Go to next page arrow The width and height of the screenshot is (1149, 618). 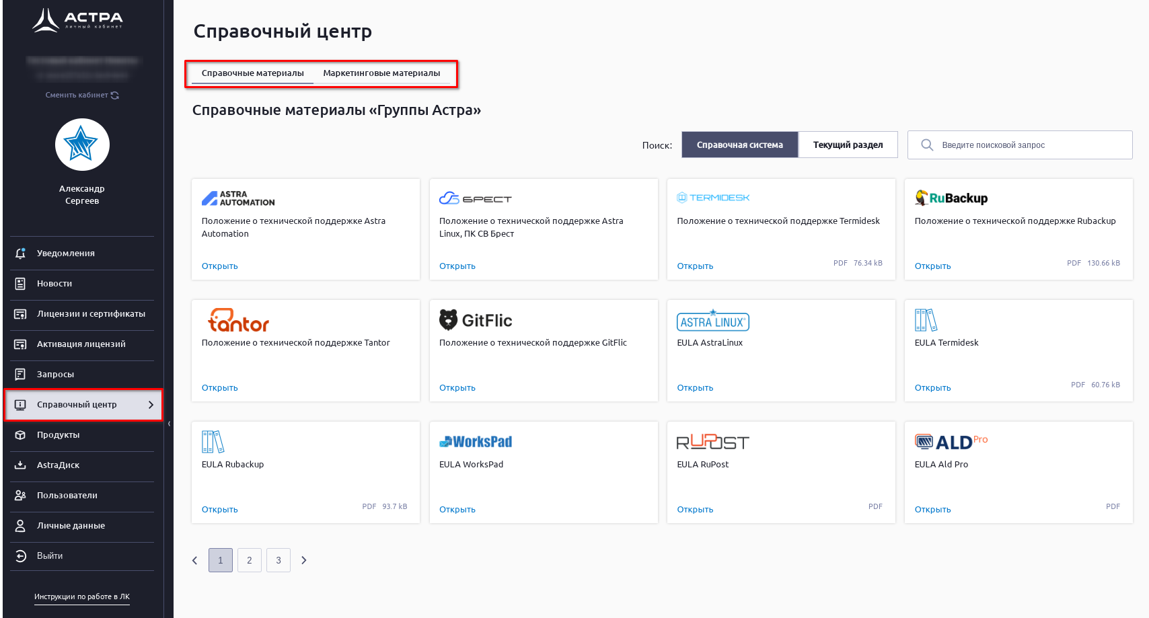[304, 560]
